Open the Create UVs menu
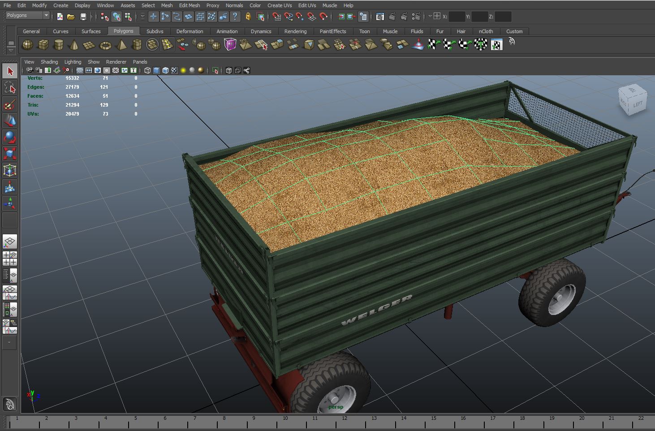 (x=280, y=5)
